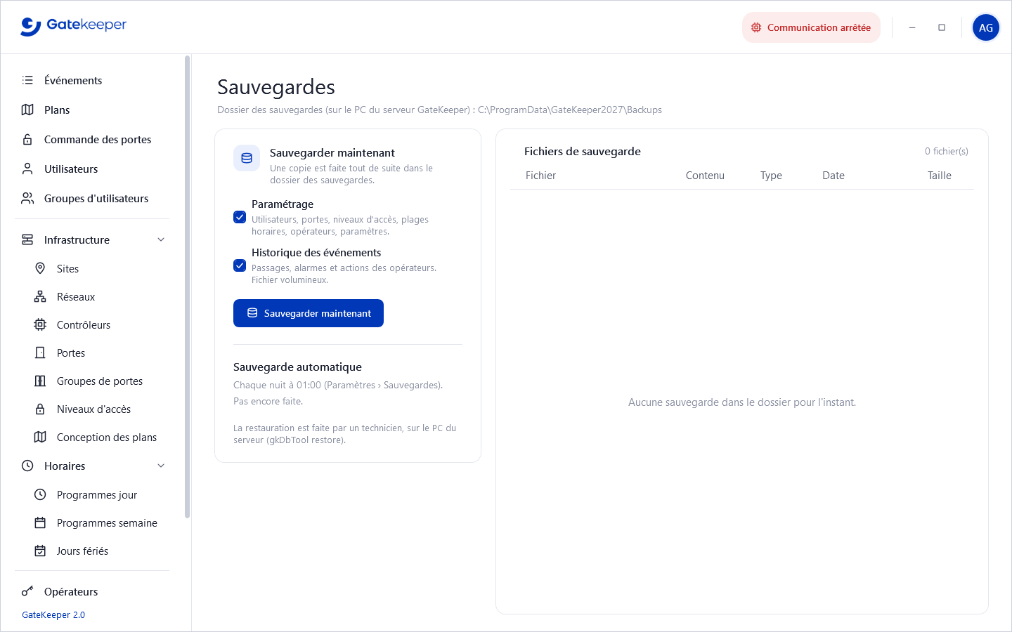Sort by the Taille column header
The image size is (1012, 632).
(939, 176)
